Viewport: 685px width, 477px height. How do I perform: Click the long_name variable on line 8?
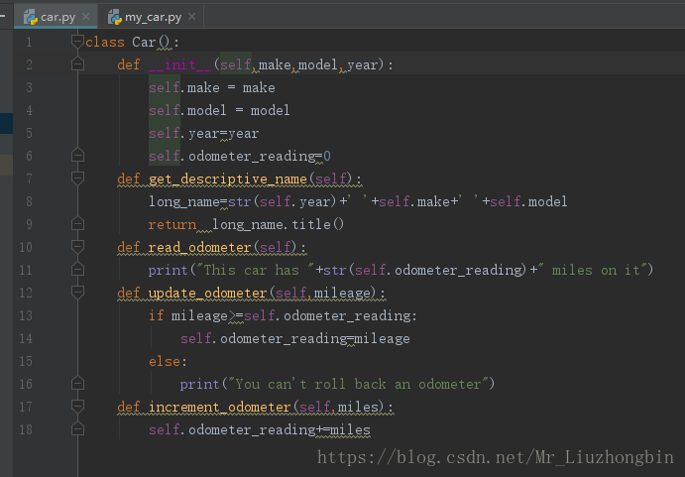click(x=184, y=201)
